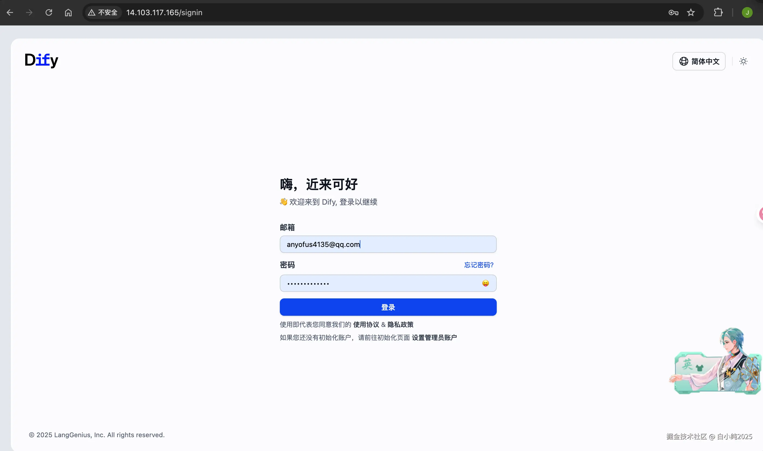Click the address bar URL
Image resolution: width=763 pixels, height=451 pixels.
click(164, 12)
